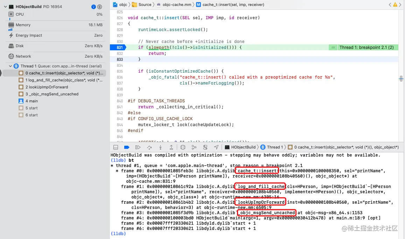The image size is (405, 239).
Task: Collapse Thread 1 disclosure triangle
Action: 11,66
